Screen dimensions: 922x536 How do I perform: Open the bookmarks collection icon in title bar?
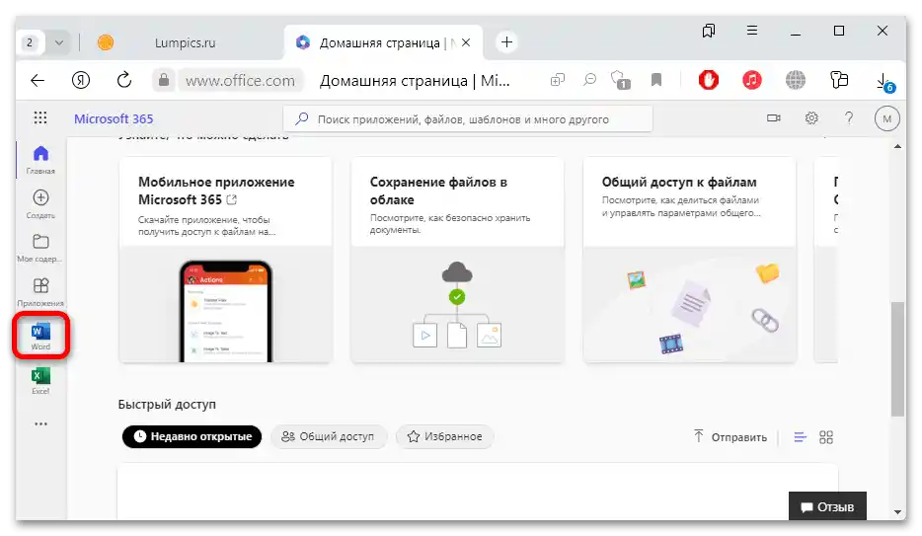709,31
